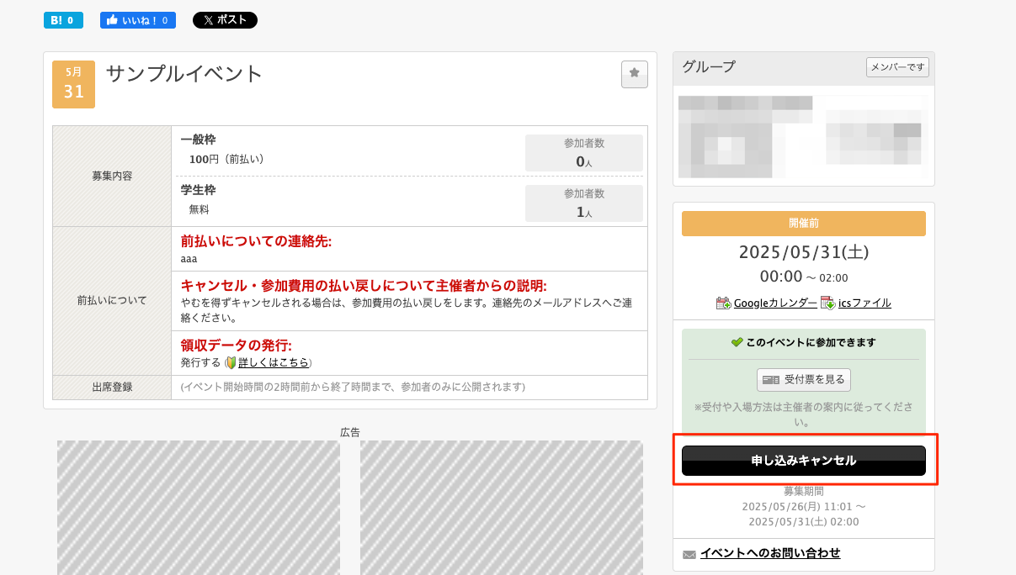Click the thumbs-up icon on the いいね button
Viewport: 1016px width, 575px height.
(x=112, y=18)
